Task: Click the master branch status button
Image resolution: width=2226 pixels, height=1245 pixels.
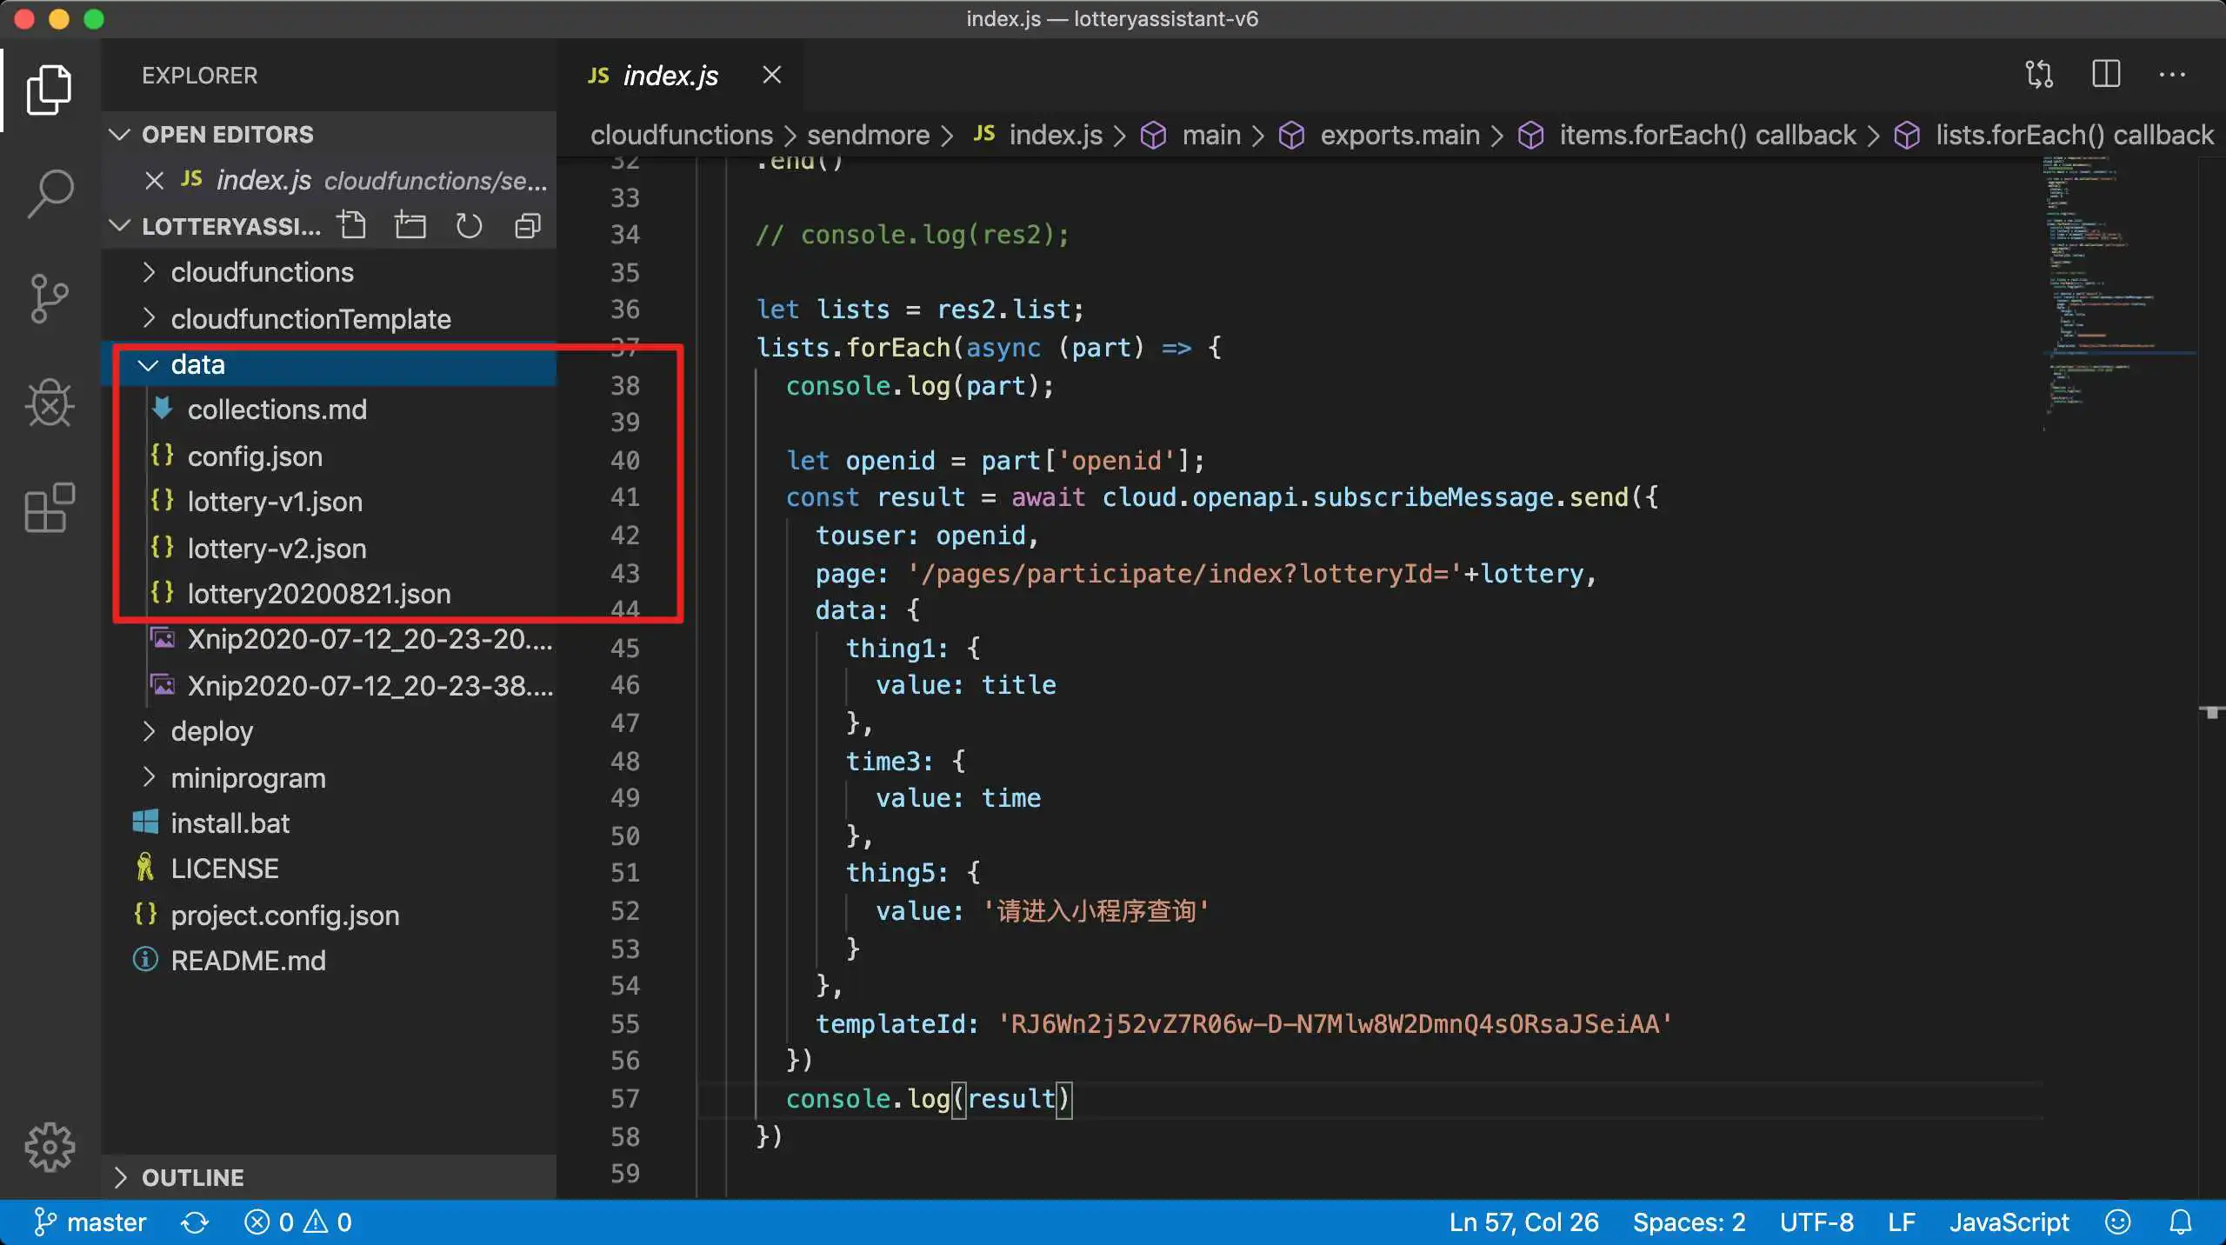Action: click(x=90, y=1222)
